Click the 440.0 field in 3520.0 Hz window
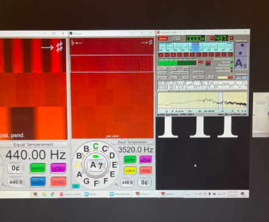This screenshot has width=269, height=222. point(127,182)
